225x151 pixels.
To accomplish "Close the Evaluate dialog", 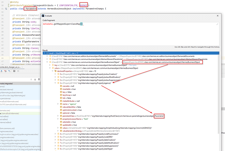I will (x=217, y=16).
